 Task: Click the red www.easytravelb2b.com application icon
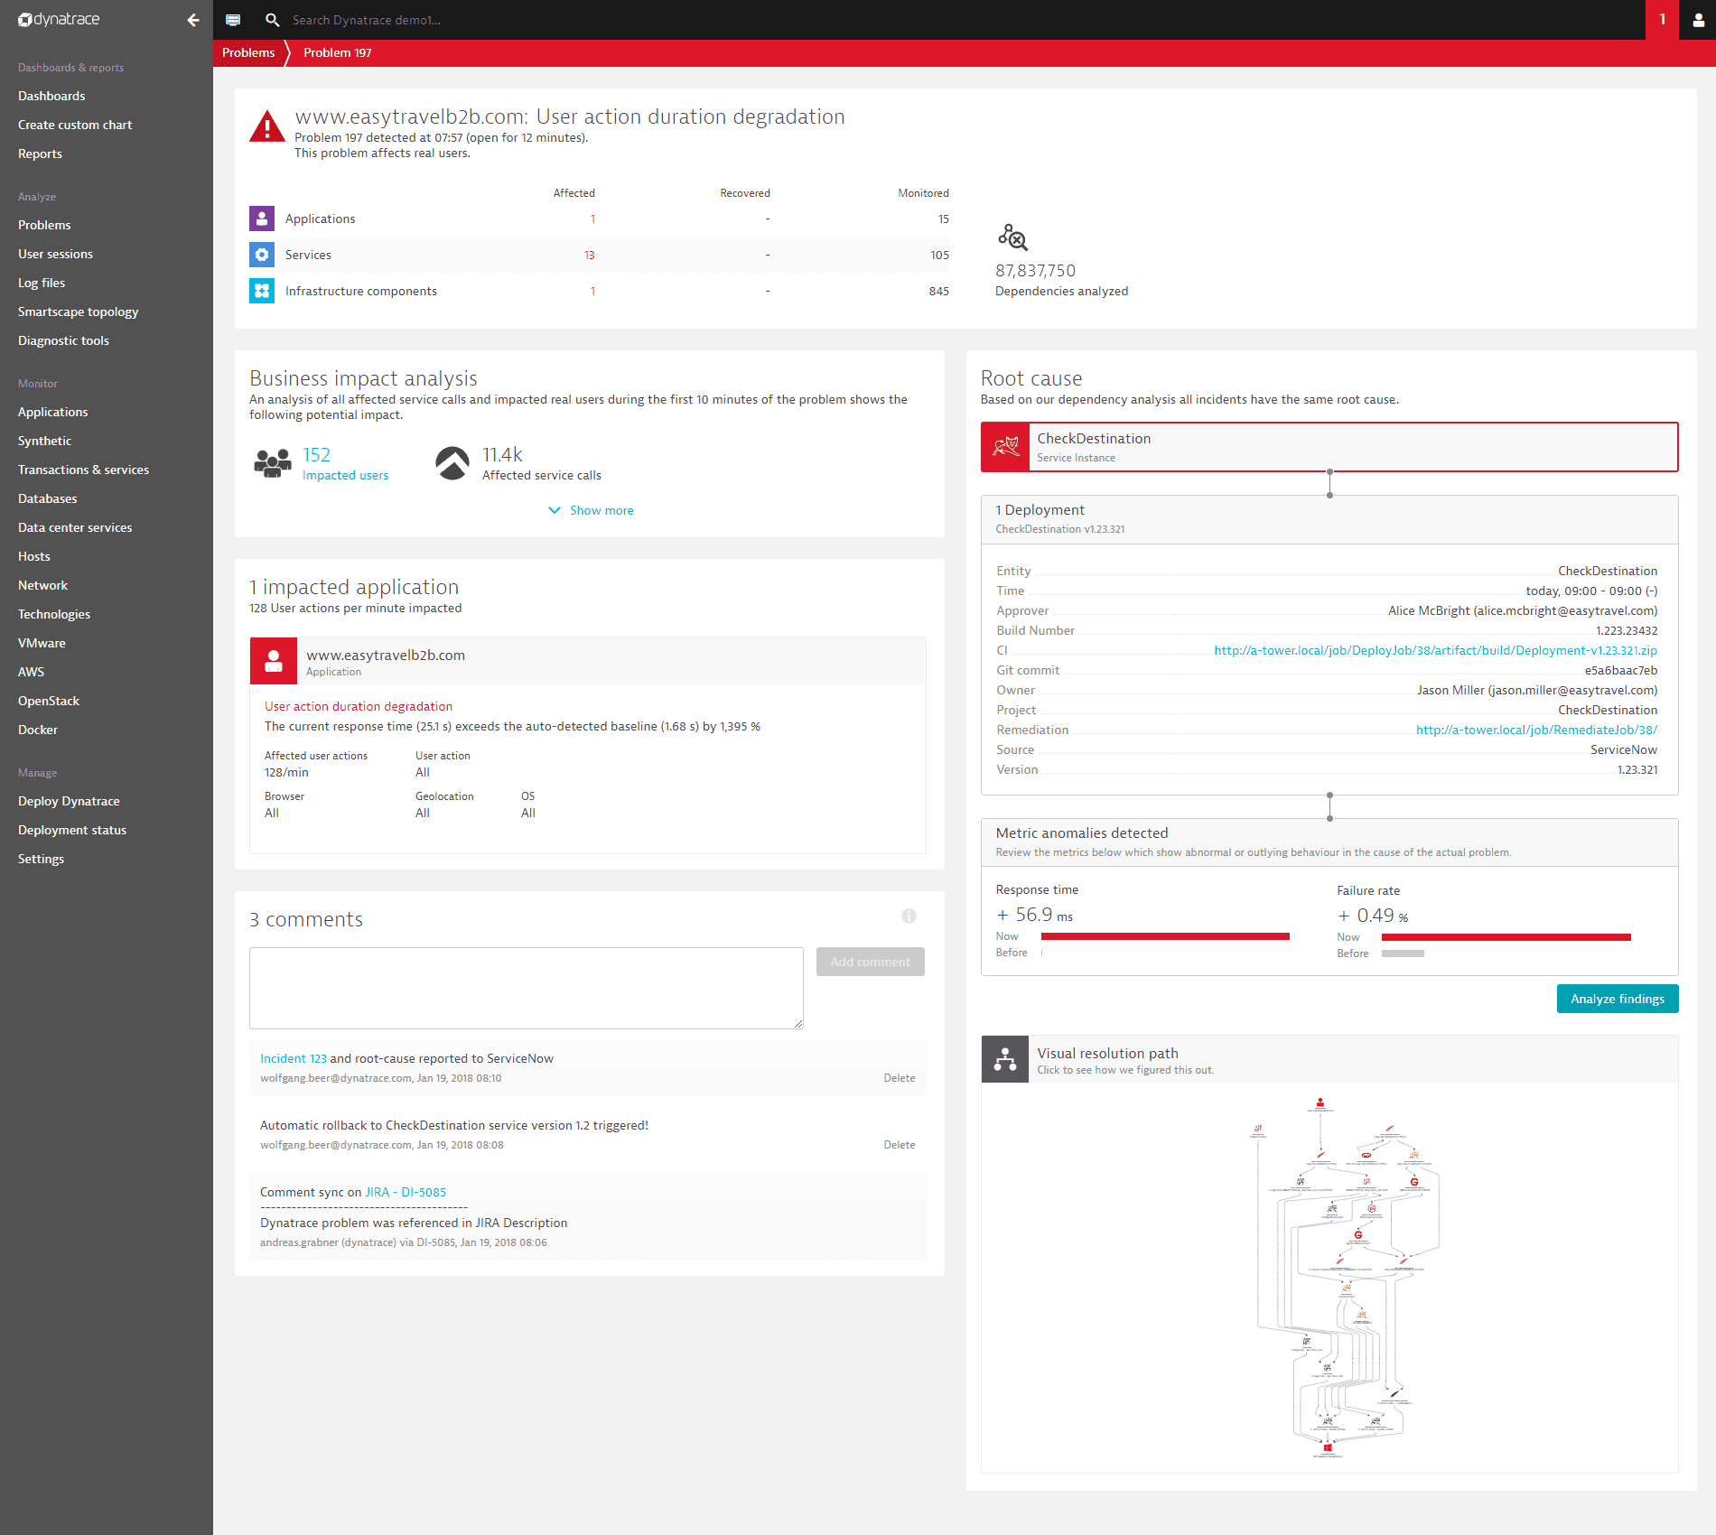coord(274,662)
